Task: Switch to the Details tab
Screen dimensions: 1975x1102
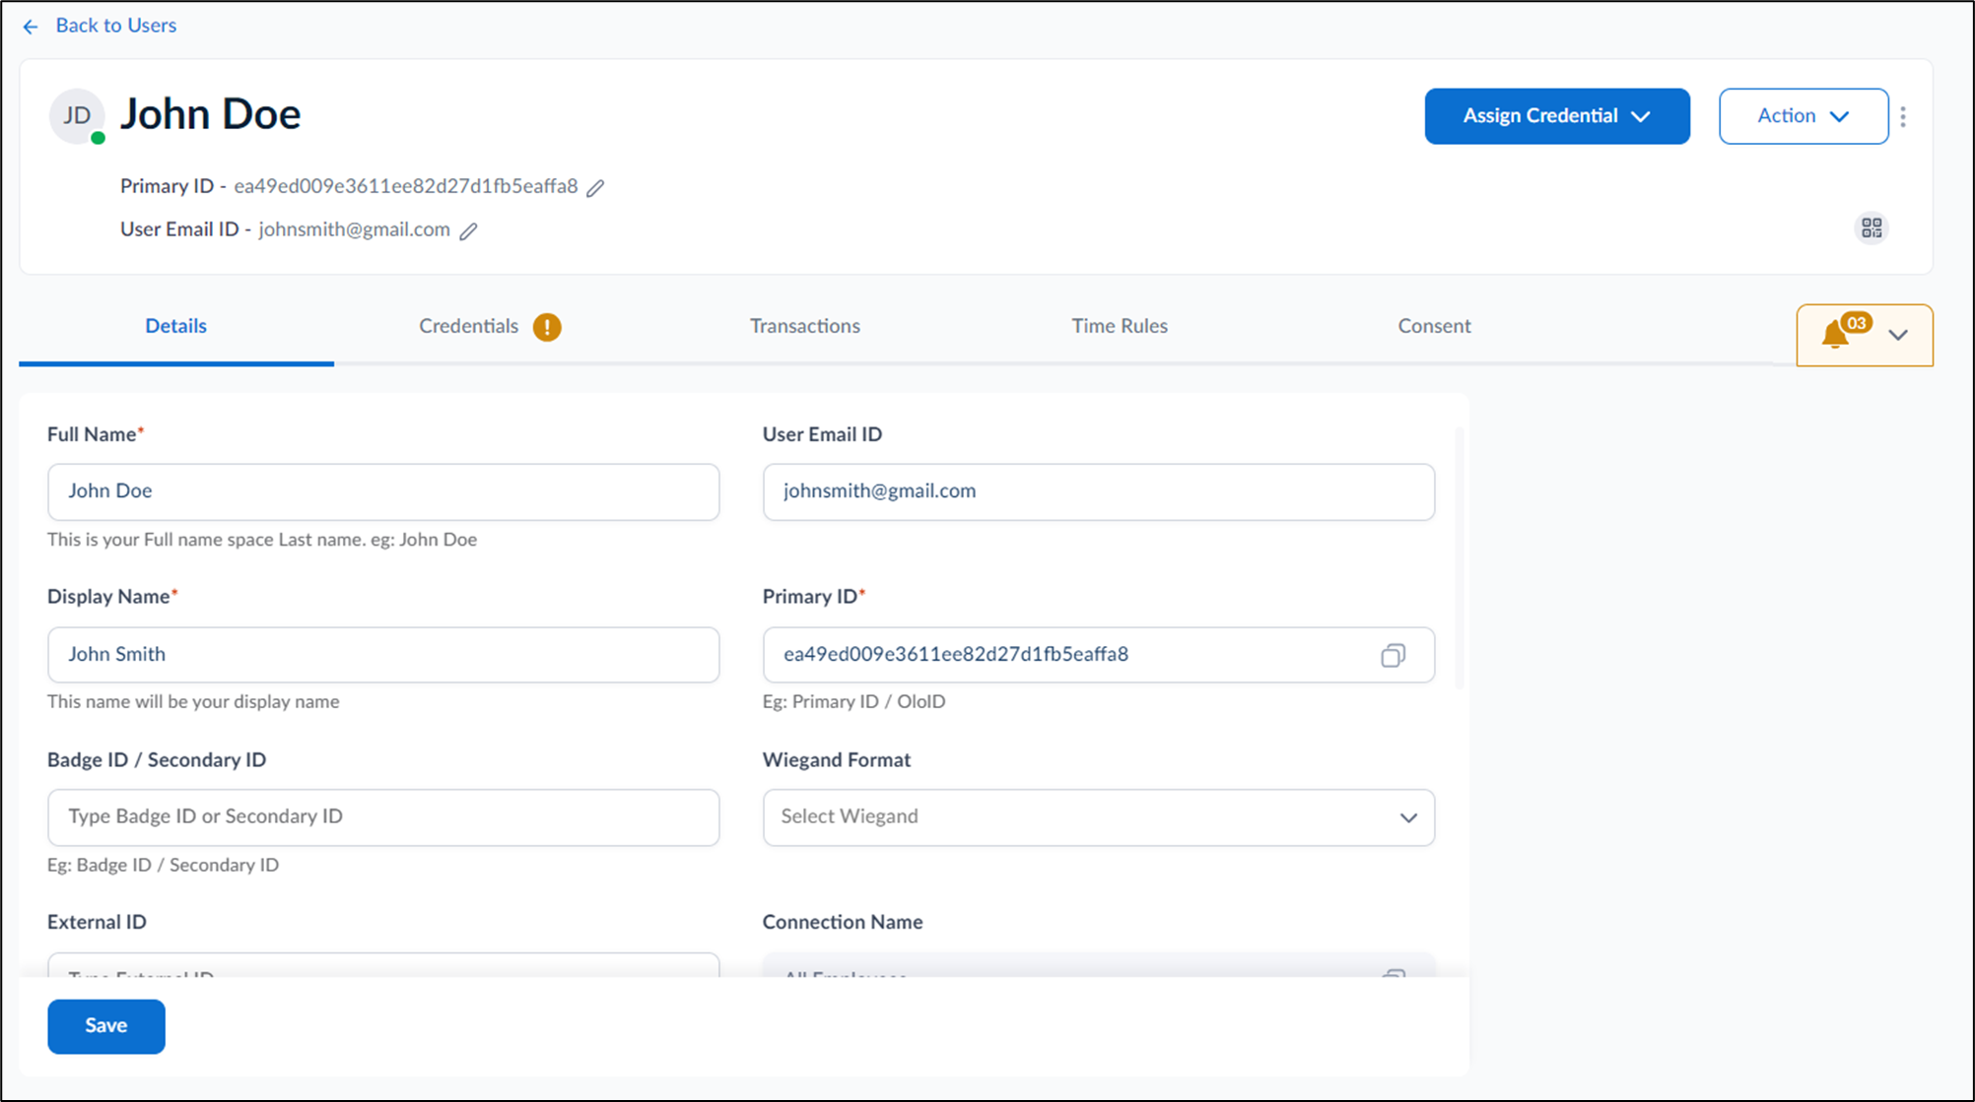Action: (175, 326)
